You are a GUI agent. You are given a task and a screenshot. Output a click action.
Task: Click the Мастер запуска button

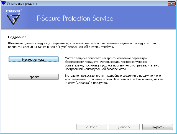point(34,60)
